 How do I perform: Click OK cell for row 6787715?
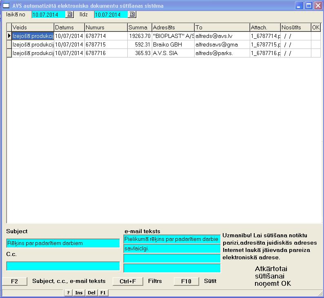(316, 44)
